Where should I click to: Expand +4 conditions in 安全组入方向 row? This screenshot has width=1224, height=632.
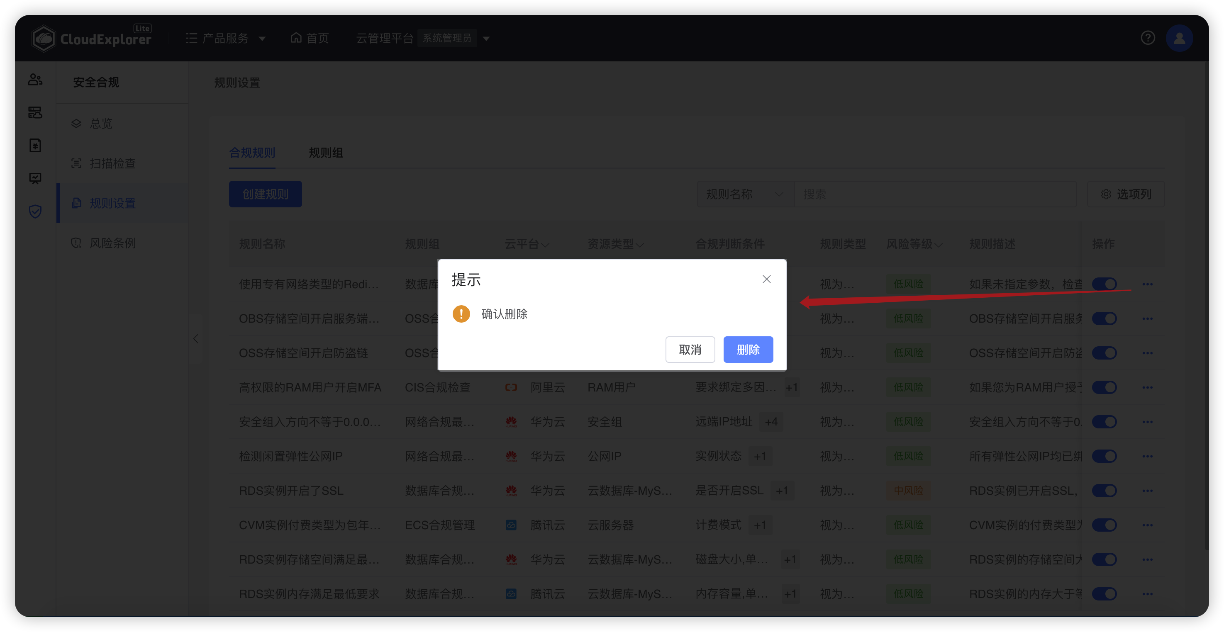(x=770, y=422)
